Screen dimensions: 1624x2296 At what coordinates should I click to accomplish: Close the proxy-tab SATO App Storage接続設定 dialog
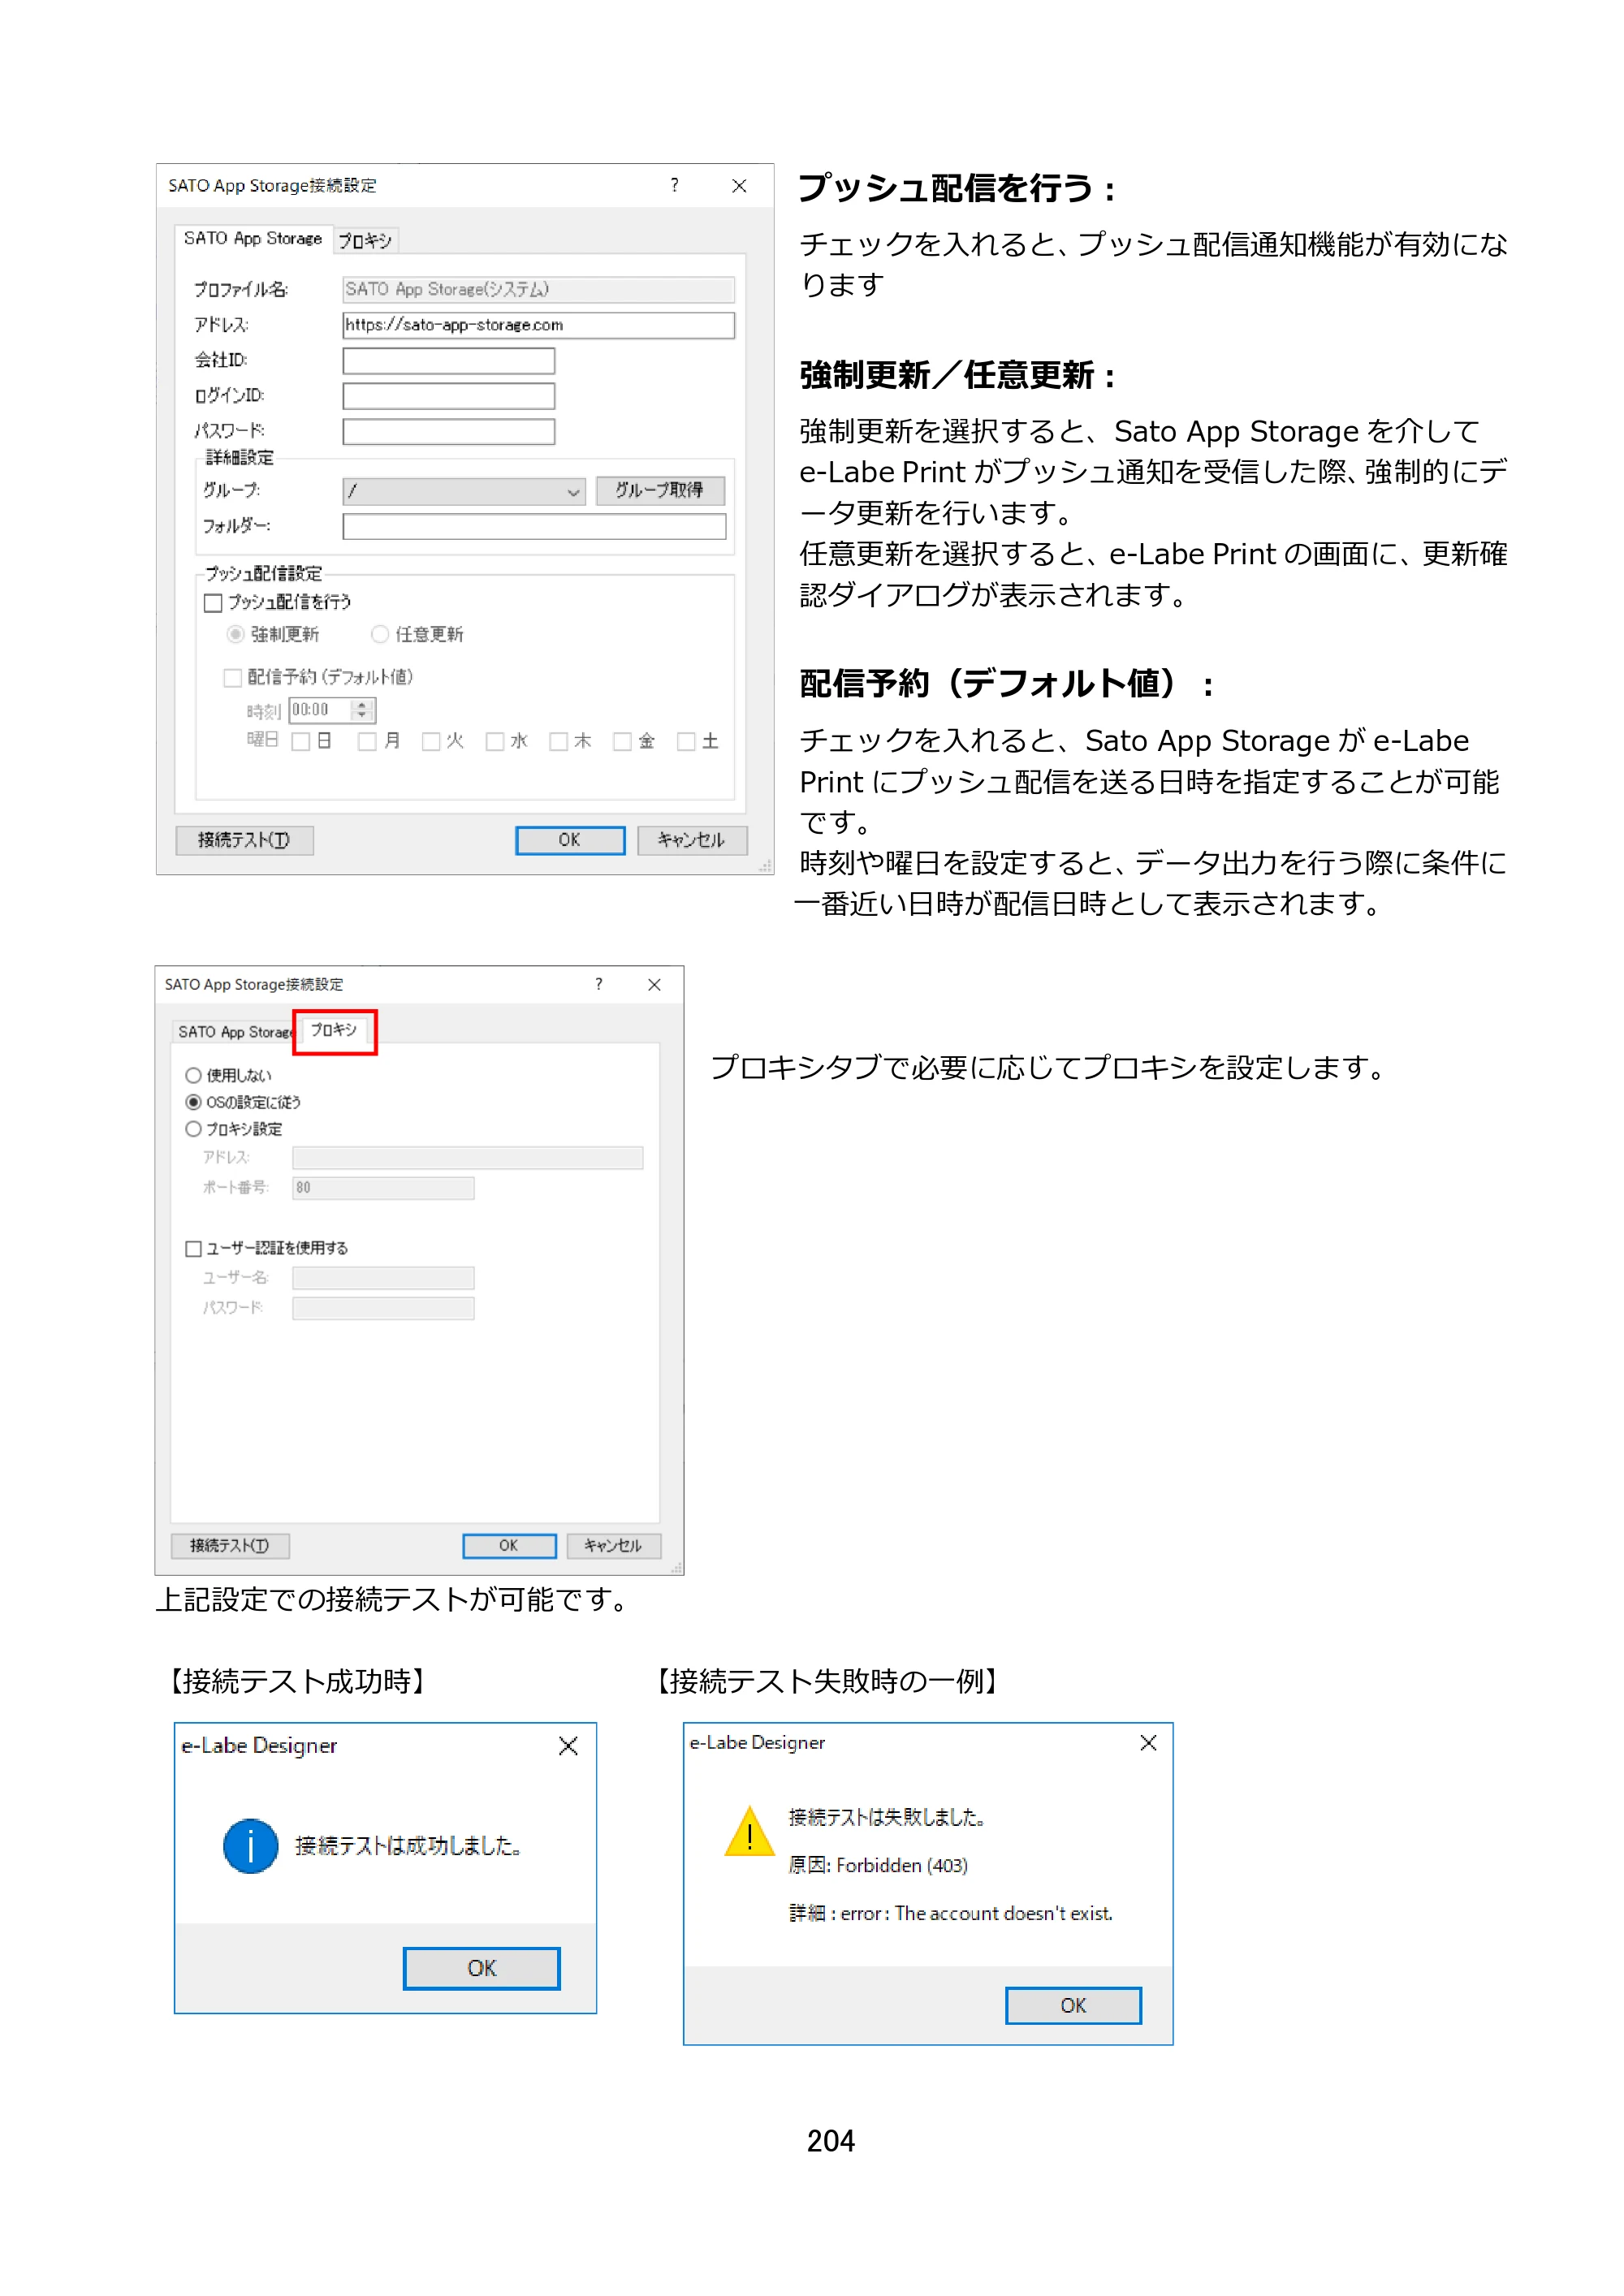pos(654,985)
